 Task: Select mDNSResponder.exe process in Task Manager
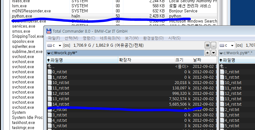click(x=31, y=11)
